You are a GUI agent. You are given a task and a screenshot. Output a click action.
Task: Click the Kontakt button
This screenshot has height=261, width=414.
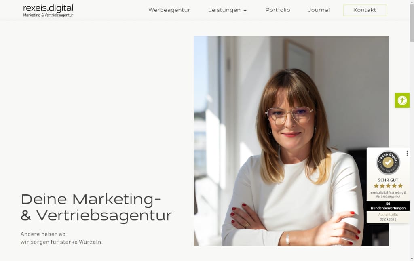(x=365, y=10)
